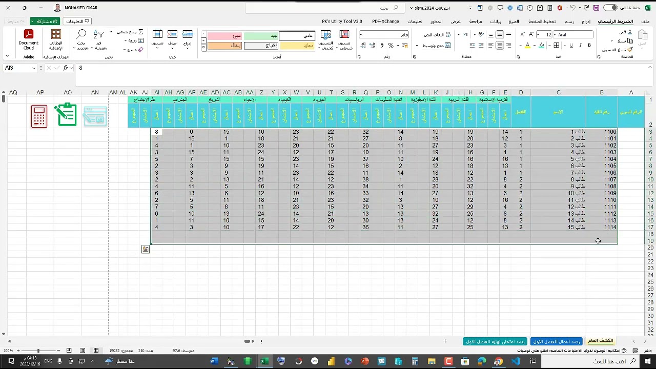Select the Neutral (محايد) cell style
The image size is (656, 369).
297,46
